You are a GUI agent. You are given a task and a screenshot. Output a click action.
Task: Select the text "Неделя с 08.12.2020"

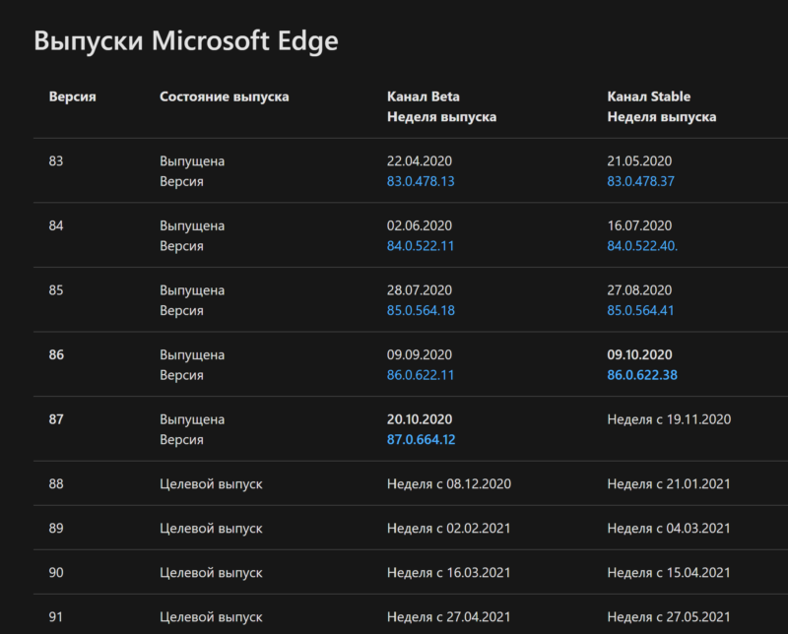click(449, 483)
